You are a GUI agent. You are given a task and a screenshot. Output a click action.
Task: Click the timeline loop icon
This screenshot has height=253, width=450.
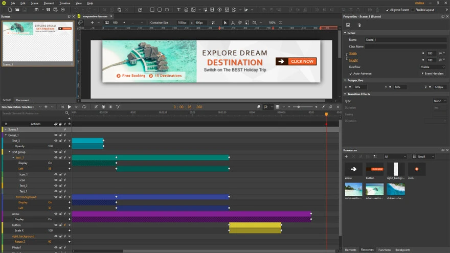(84, 107)
